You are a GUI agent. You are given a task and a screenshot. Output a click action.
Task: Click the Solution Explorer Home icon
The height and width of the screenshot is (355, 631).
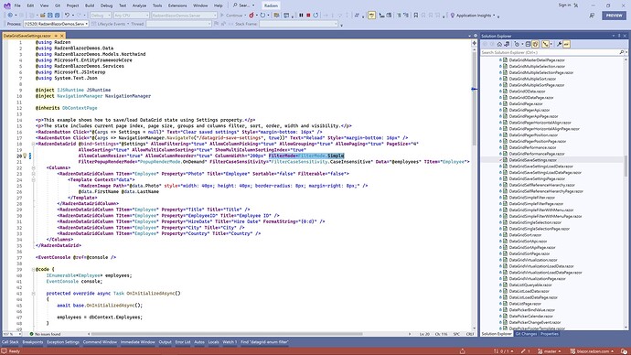pyautogui.click(x=499, y=44)
